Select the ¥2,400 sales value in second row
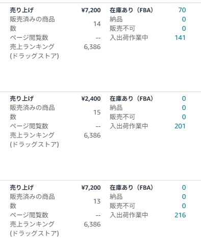The height and width of the screenshot is (249, 201). tap(91, 99)
